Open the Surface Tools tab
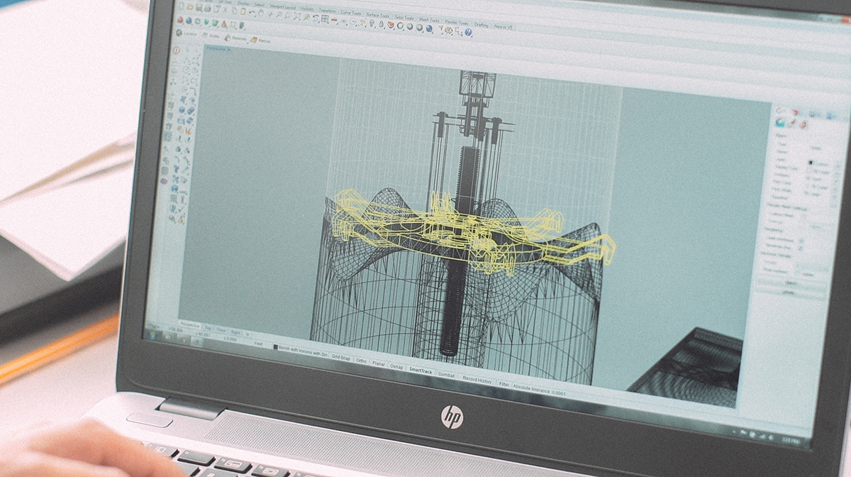The image size is (851, 477). (377, 15)
